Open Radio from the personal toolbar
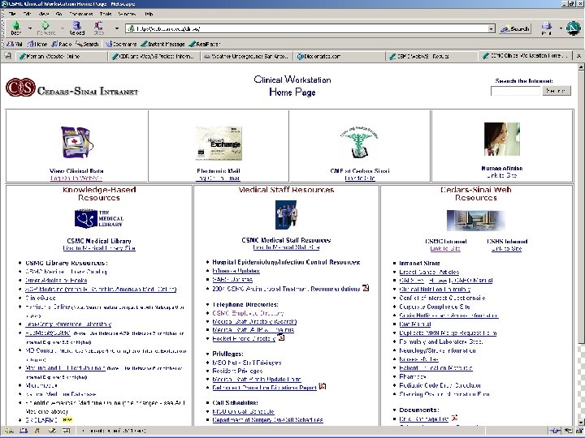This screenshot has height=438, width=585. click(62, 44)
